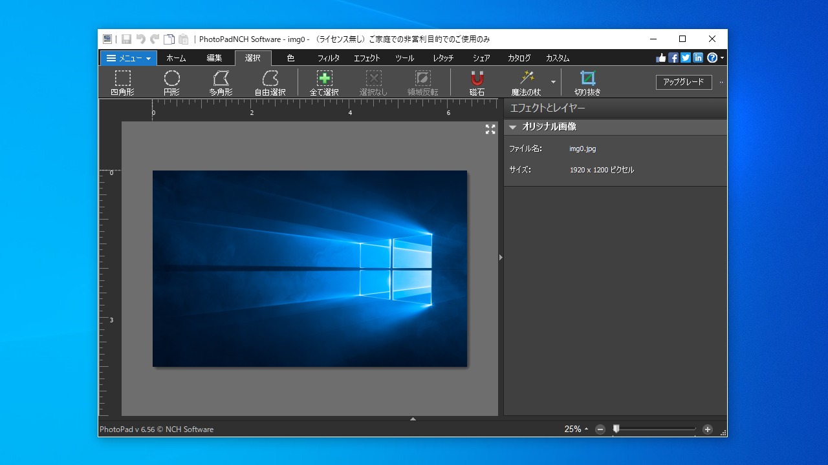The width and height of the screenshot is (828, 465).
Task: Collapse the right side panel arrow
Action: pyautogui.click(x=501, y=257)
